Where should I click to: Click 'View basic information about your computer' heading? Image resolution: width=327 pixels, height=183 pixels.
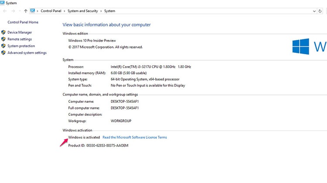[x=106, y=25]
